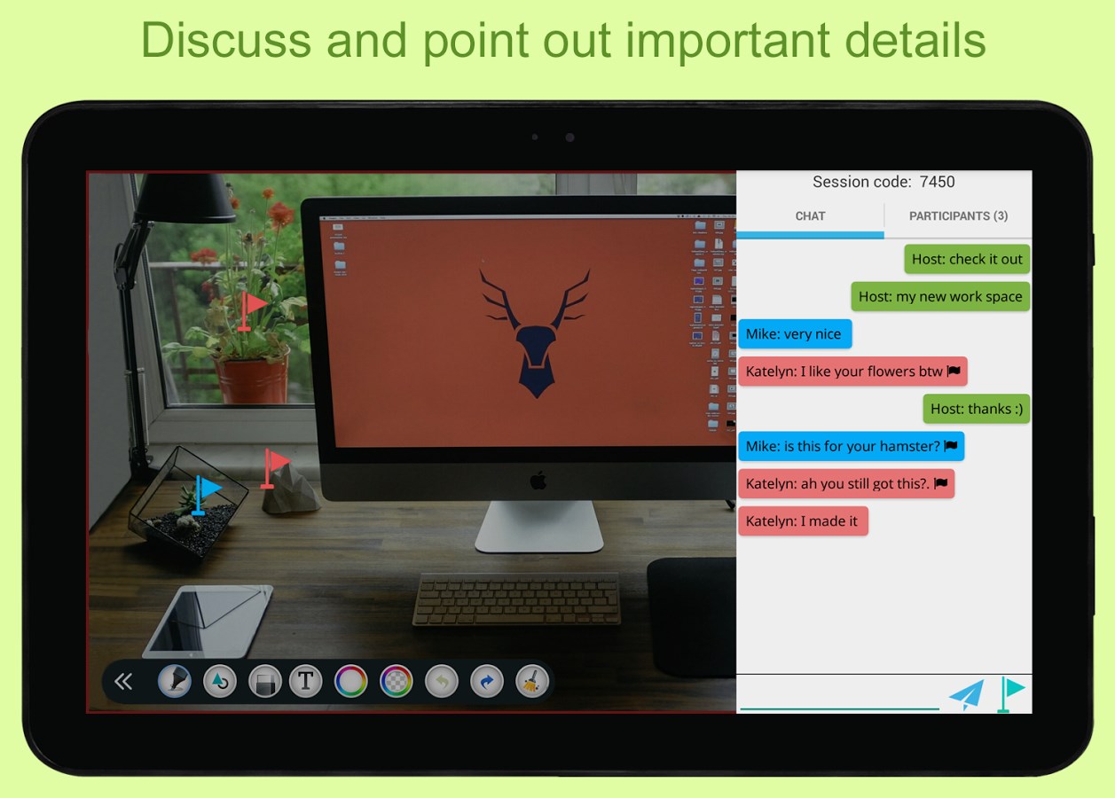Undo the last annotation
1115x798 pixels.
pos(441,682)
